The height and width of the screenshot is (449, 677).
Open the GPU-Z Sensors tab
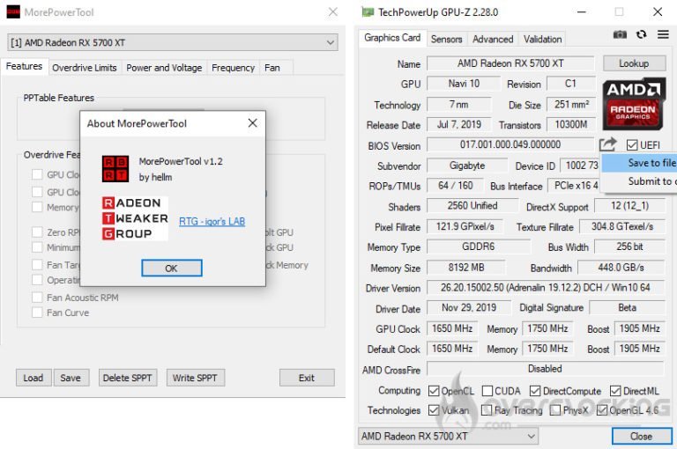click(x=446, y=39)
